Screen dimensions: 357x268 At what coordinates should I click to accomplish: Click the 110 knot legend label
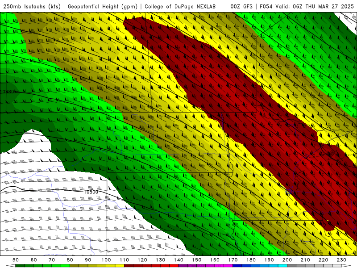[125, 260]
